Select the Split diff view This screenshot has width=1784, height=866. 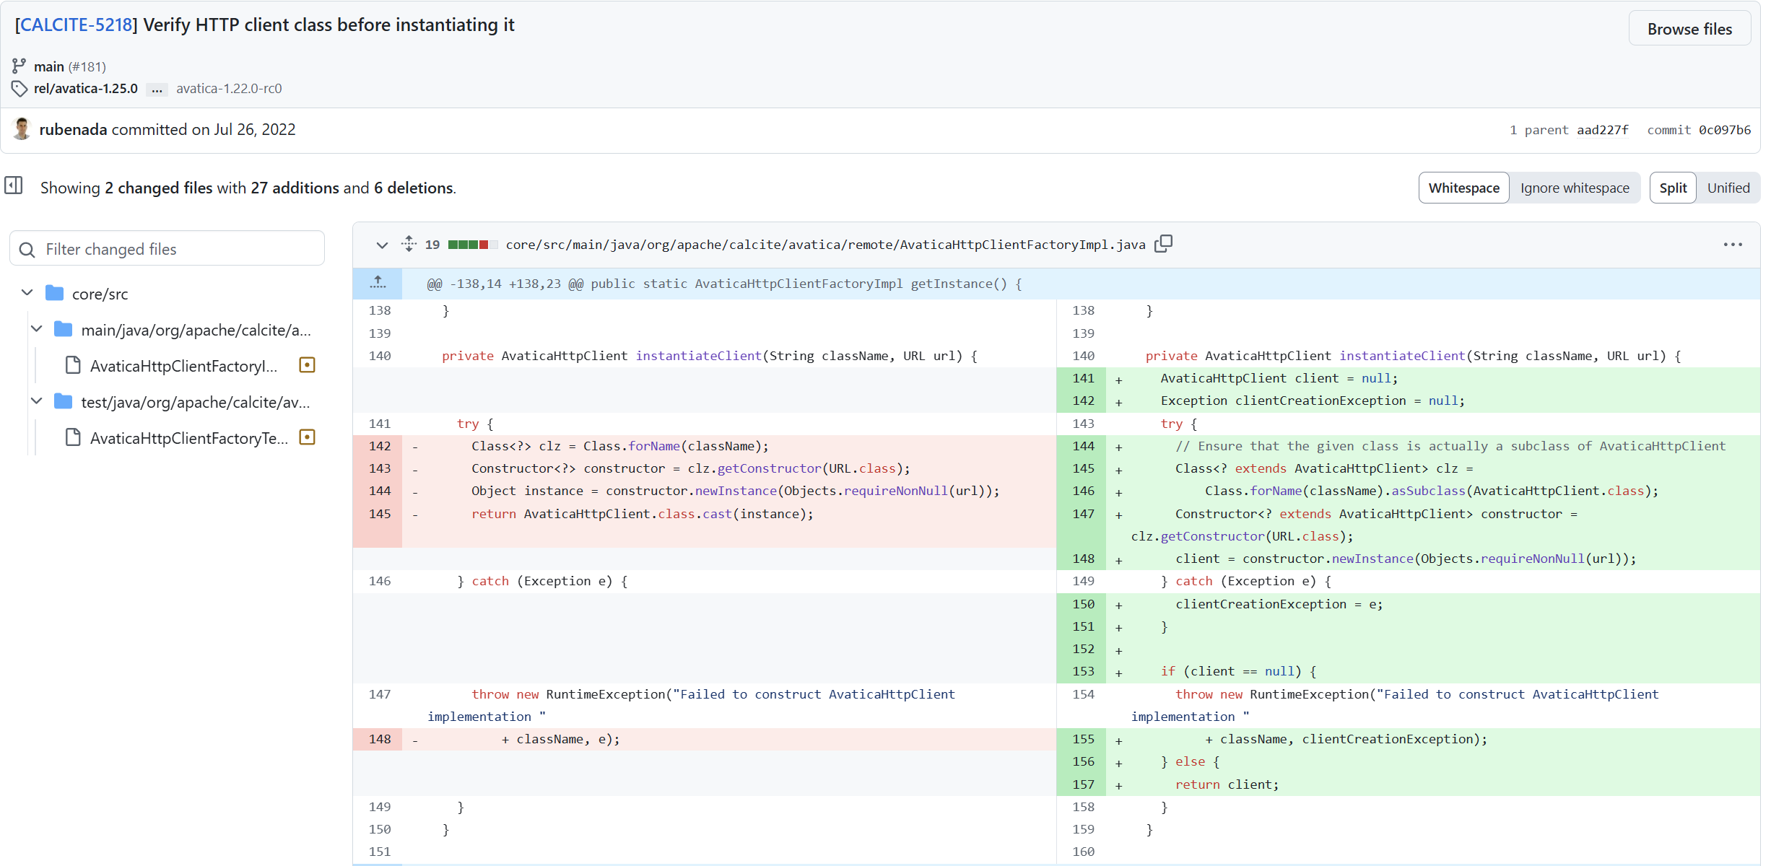click(1673, 188)
